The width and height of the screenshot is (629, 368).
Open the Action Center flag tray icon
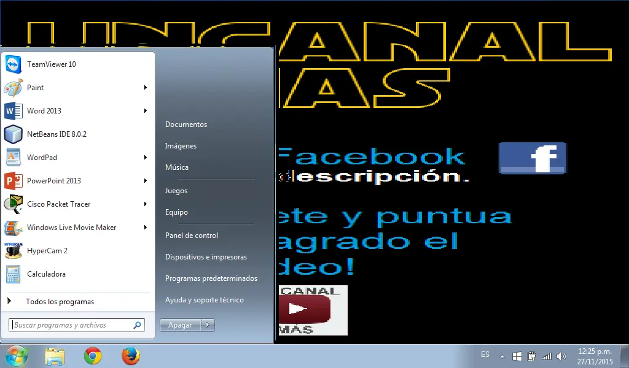[x=517, y=356]
